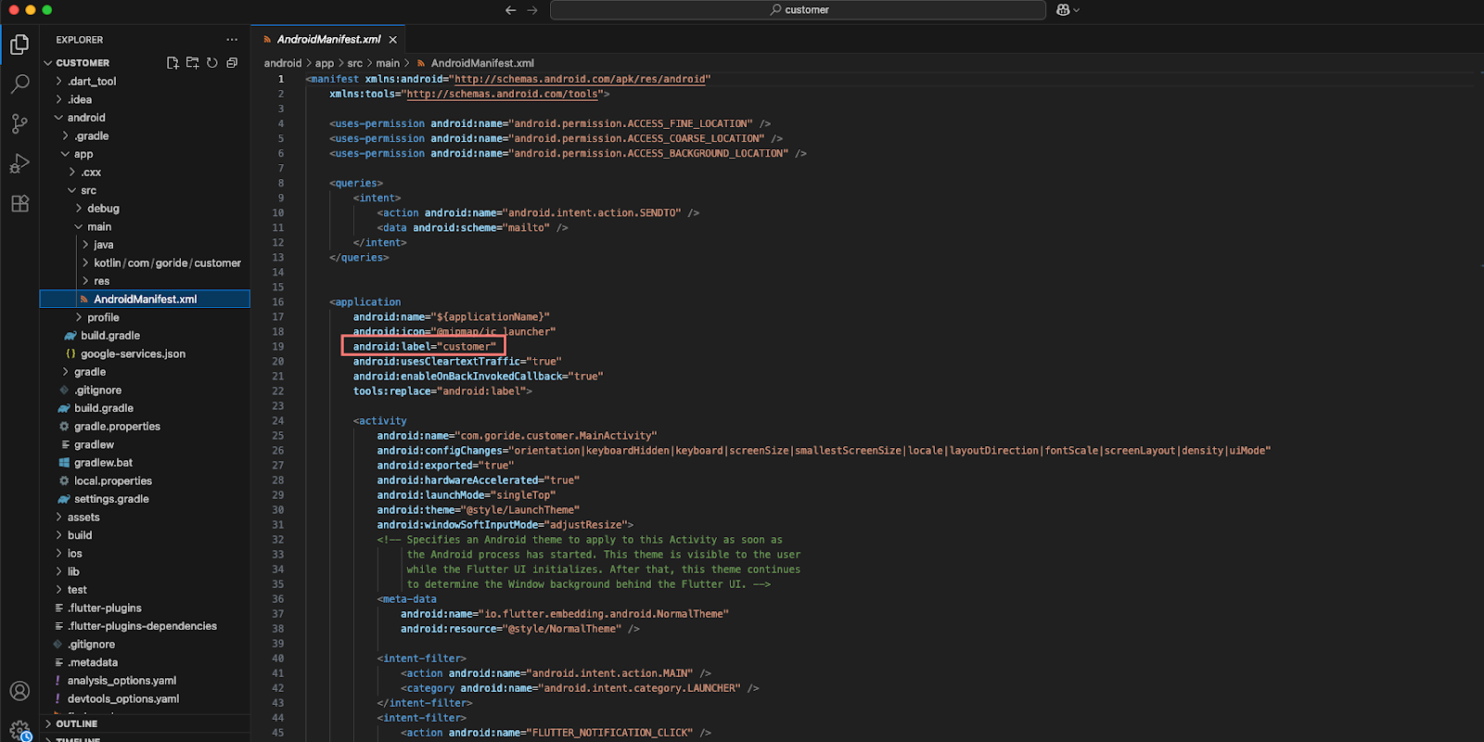
Task: Close the AndroidManifest.xml editor tab
Action: click(x=393, y=40)
